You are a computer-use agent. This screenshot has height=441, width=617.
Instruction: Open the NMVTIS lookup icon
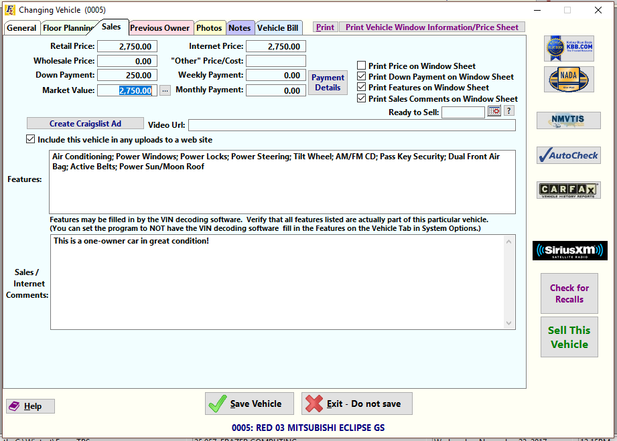568,120
